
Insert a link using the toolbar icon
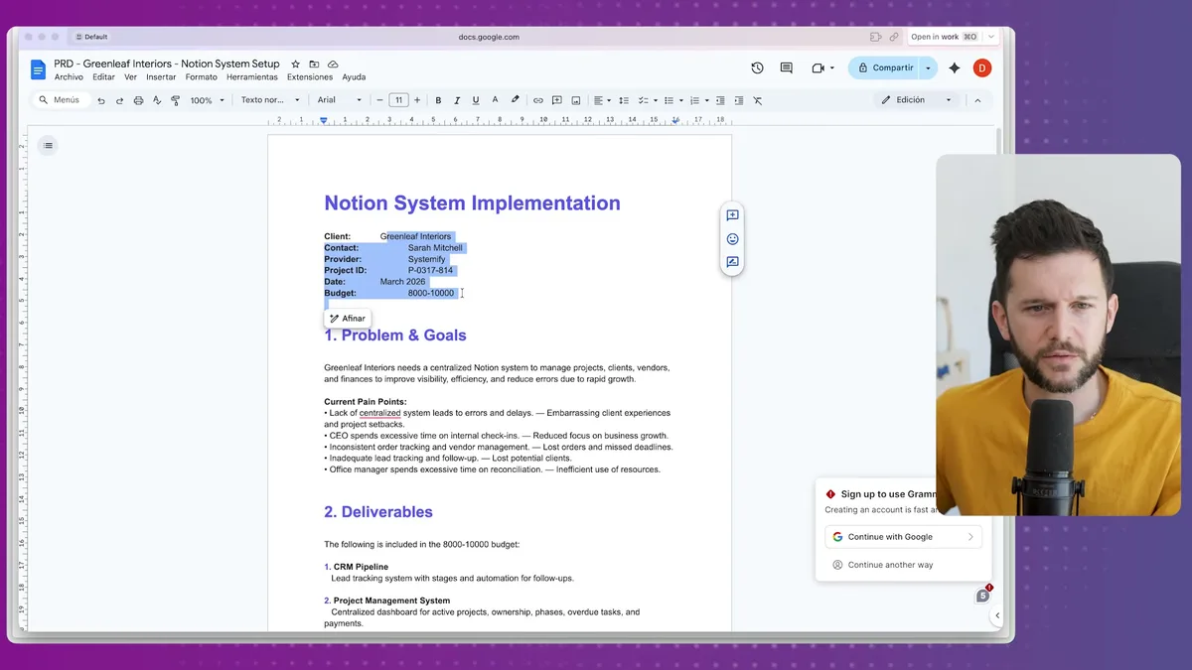[x=538, y=99]
